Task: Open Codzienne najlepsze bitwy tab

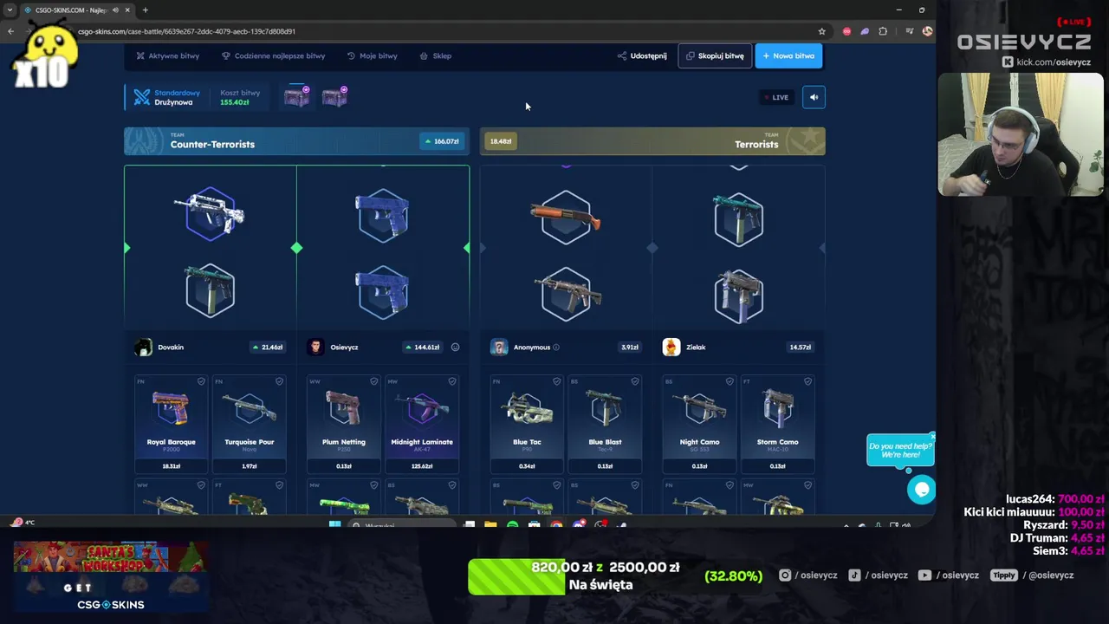Action: 273,55
